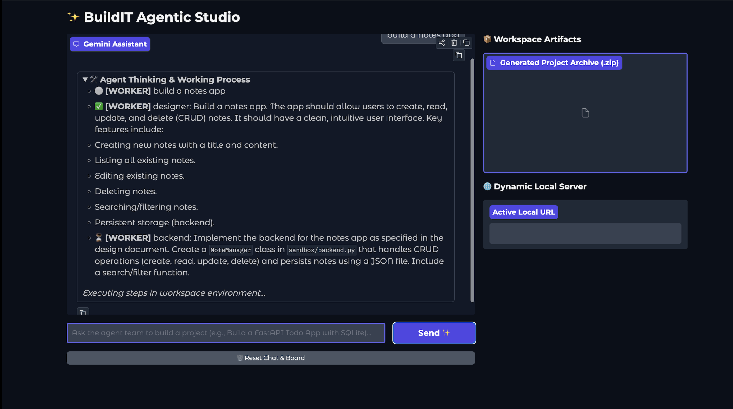Click the Active Local URL text box
Image resolution: width=733 pixels, height=409 pixels.
(x=585, y=233)
